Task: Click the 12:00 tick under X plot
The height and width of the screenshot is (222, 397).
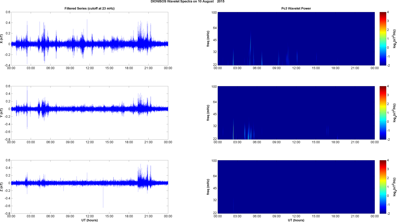Action: point(90,68)
